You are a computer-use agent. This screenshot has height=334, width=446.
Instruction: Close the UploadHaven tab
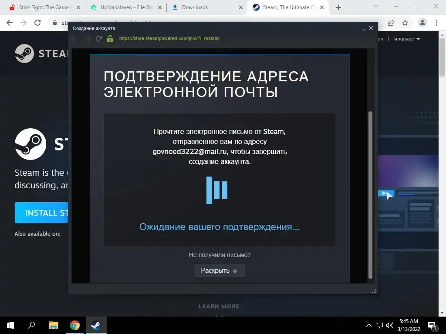pos(160,8)
